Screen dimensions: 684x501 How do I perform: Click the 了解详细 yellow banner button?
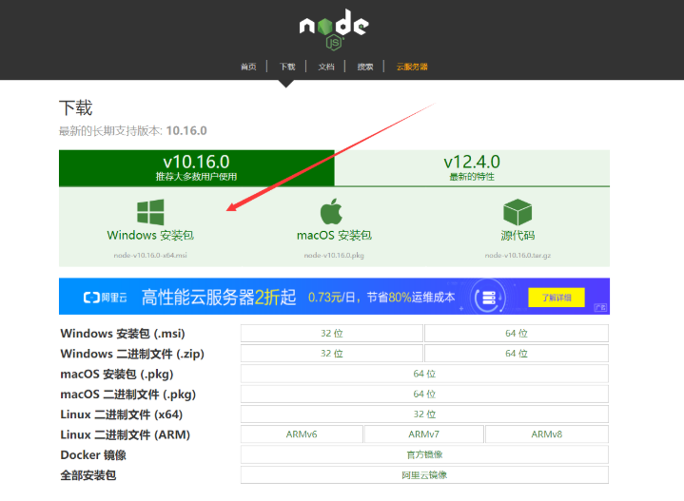pyautogui.click(x=557, y=298)
